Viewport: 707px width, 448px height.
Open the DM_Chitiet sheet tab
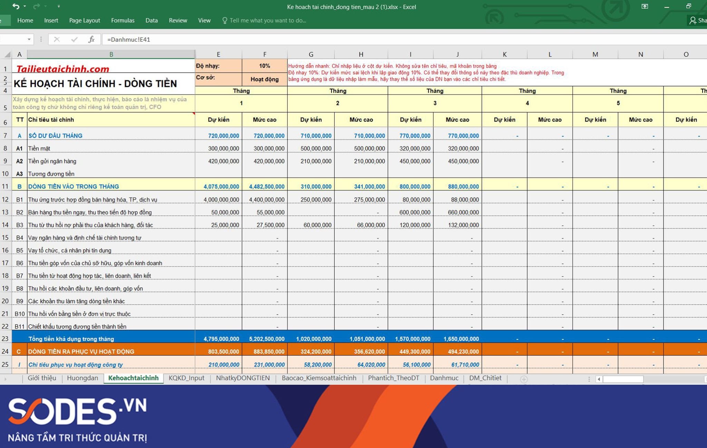[485, 378]
